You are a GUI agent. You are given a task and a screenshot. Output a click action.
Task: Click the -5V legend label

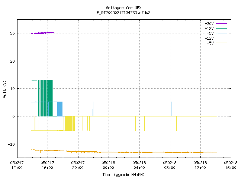(210, 43)
